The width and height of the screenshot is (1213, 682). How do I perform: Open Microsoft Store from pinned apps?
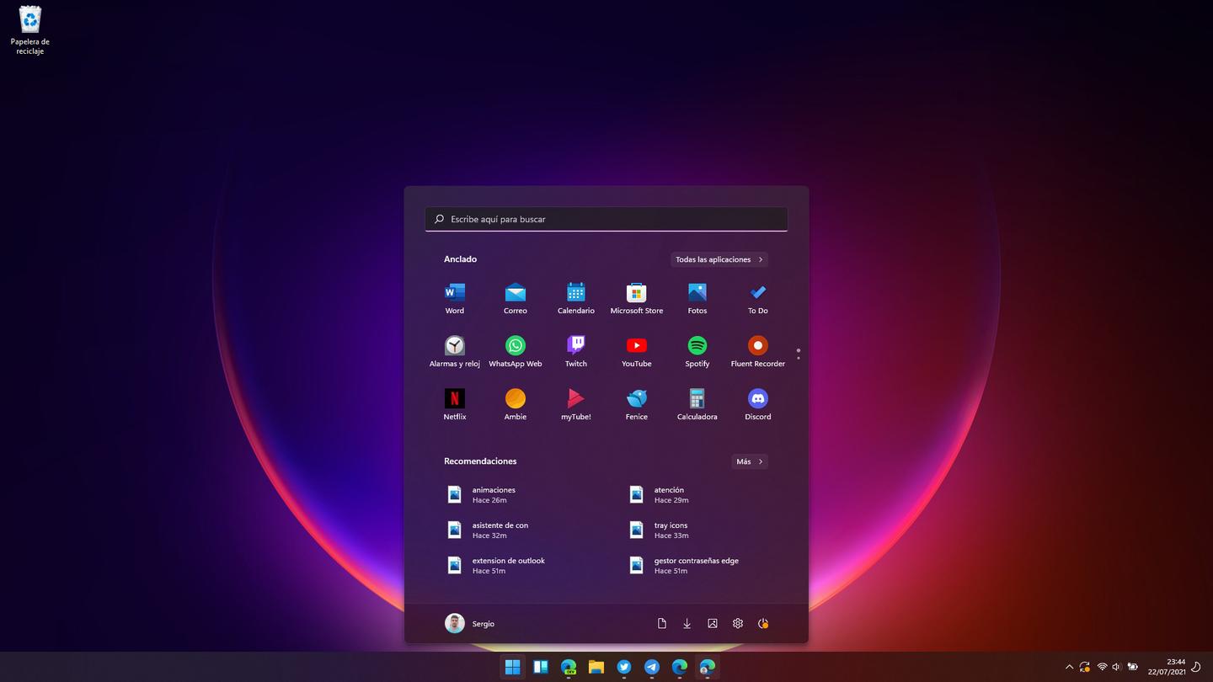tap(636, 297)
